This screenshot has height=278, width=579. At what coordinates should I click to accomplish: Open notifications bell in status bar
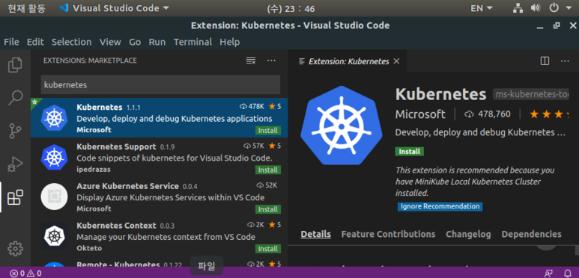pyautogui.click(x=568, y=274)
